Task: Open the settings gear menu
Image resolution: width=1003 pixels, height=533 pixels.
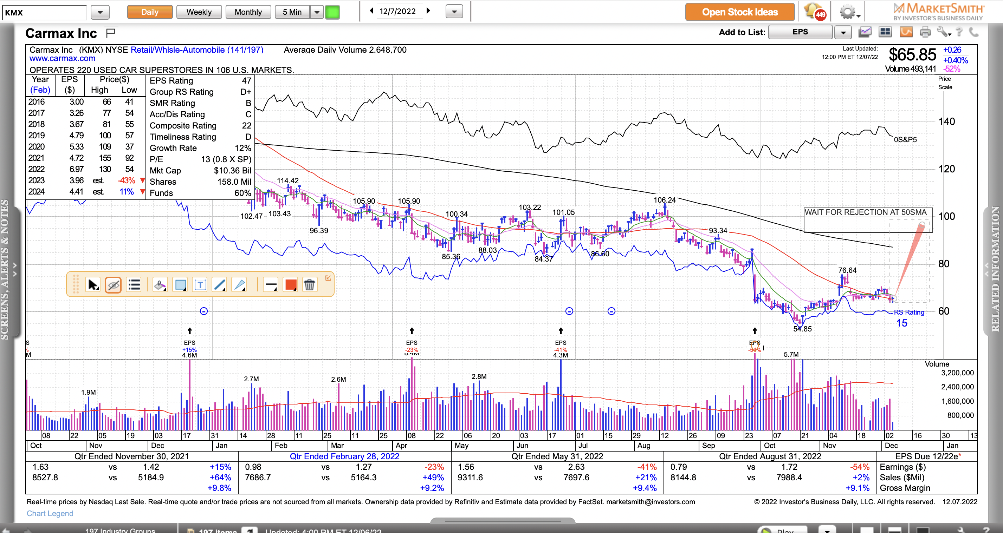Action: (x=849, y=12)
